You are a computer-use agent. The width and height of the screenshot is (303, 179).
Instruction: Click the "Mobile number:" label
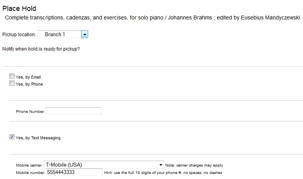click(x=30, y=172)
